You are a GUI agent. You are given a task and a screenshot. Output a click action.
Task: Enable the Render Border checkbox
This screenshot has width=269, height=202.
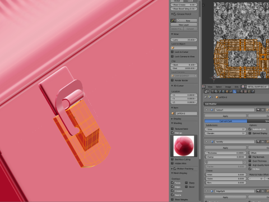click(x=173, y=80)
